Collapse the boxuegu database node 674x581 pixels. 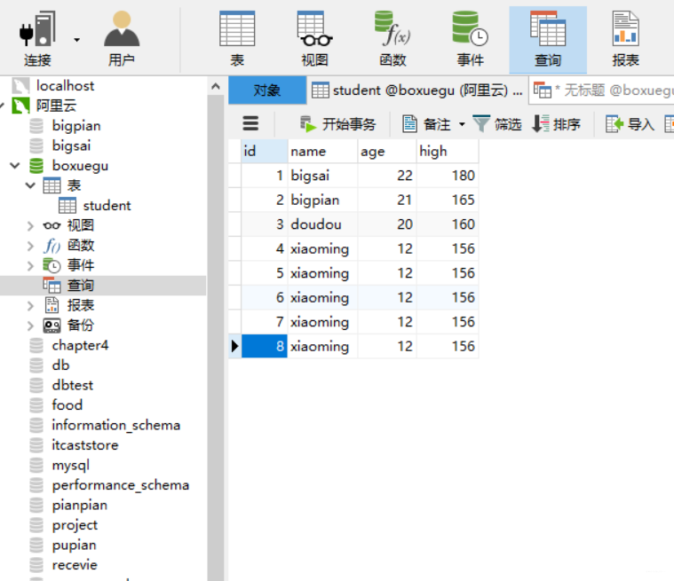[x=15, y=165]
